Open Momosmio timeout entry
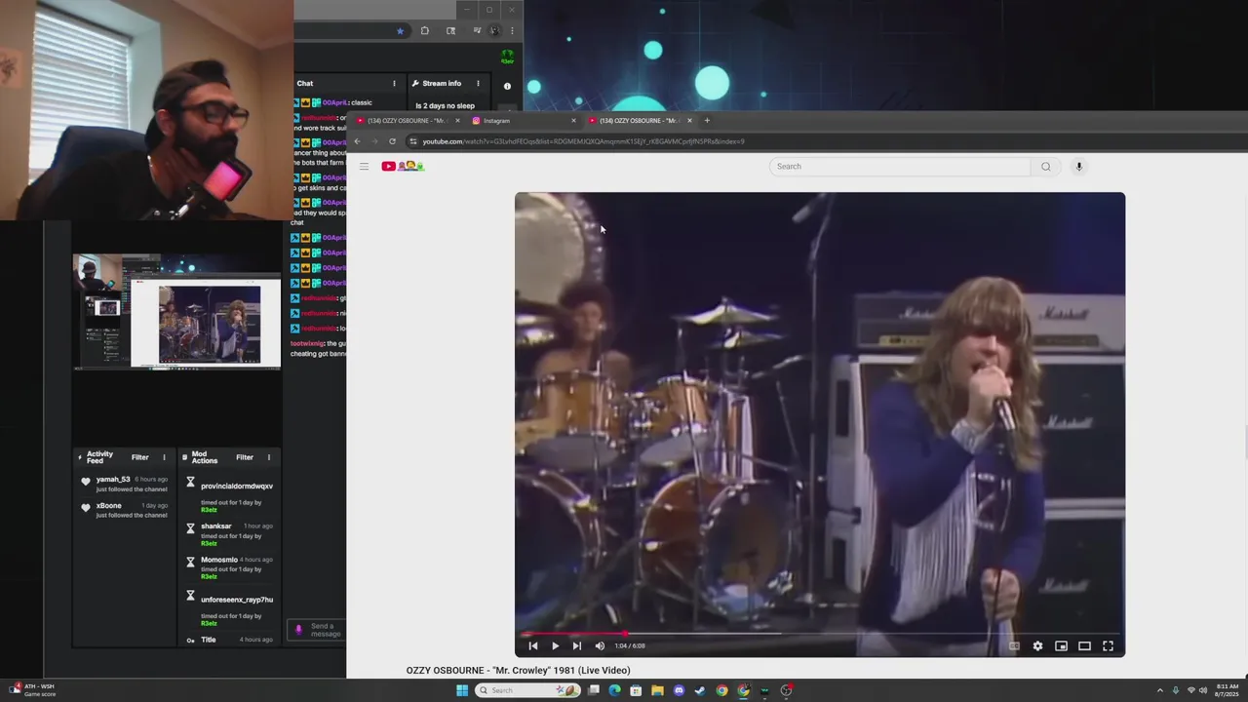 coord(229,569)
